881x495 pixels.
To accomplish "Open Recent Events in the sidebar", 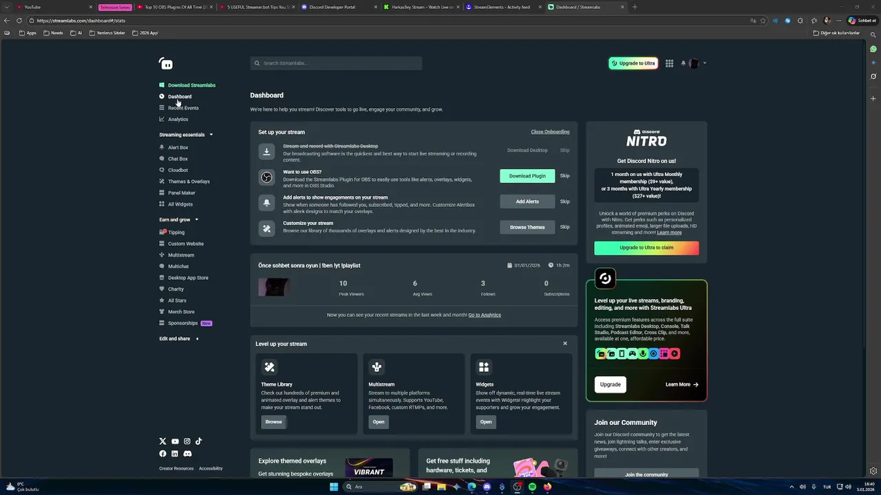I will click(x=179, y=108).
